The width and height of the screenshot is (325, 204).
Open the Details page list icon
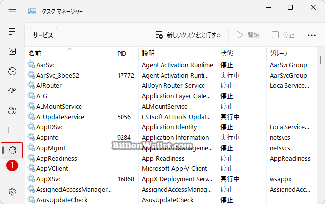click(12, 130)
